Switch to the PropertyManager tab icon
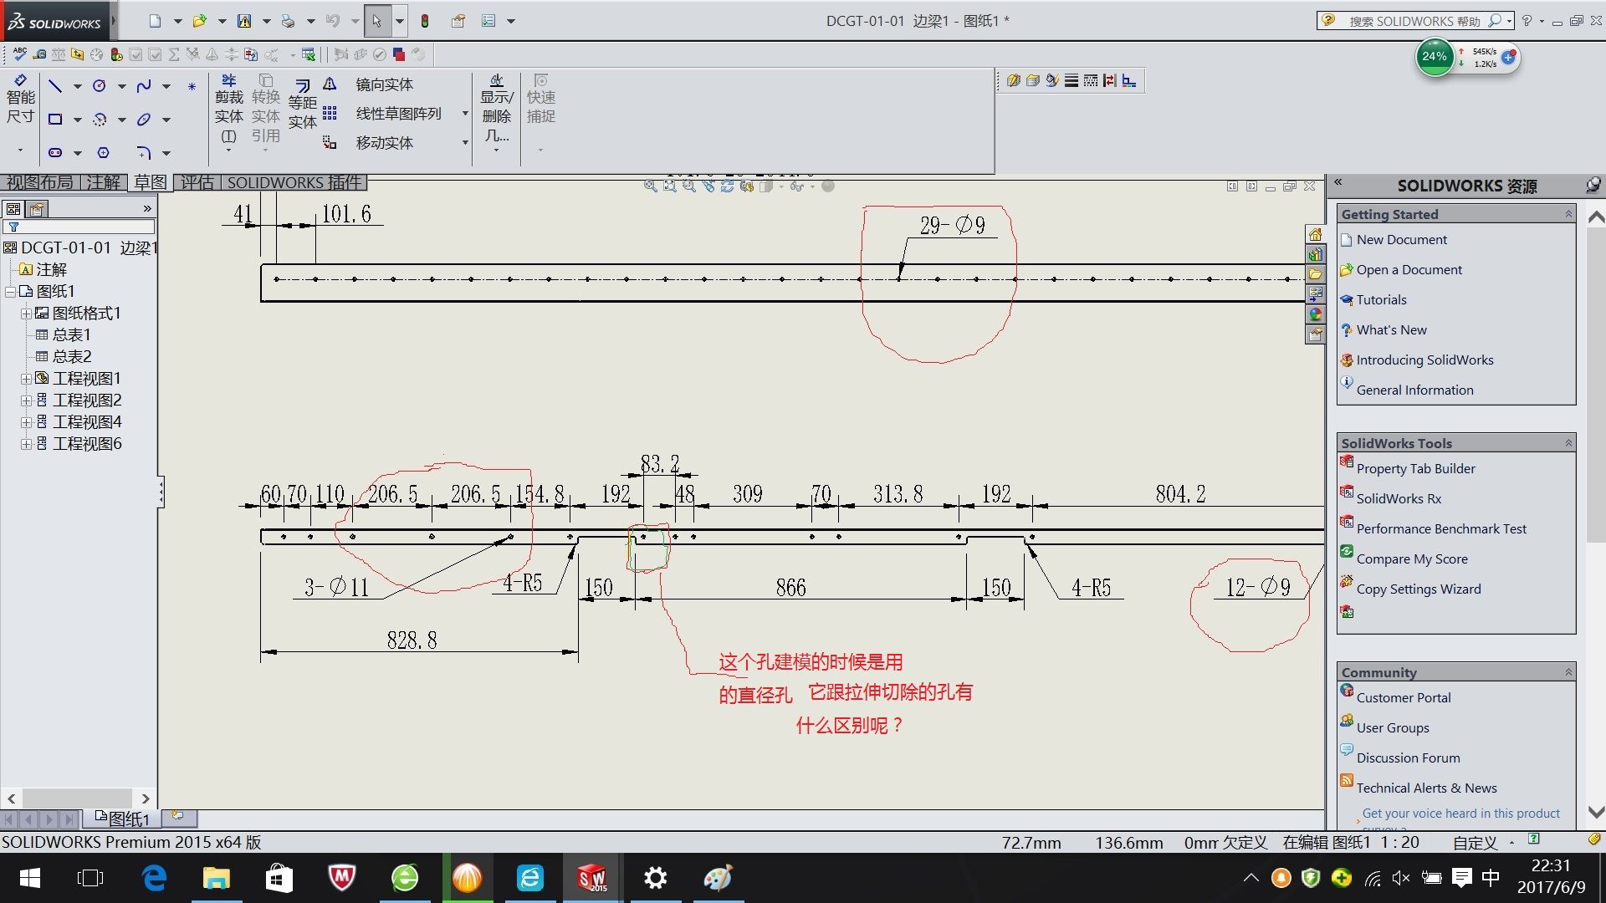Screen dimensions: 1606x903 37,209
